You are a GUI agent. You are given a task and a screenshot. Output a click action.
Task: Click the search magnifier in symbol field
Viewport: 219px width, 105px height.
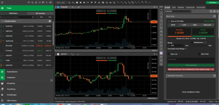coord(33,17)
